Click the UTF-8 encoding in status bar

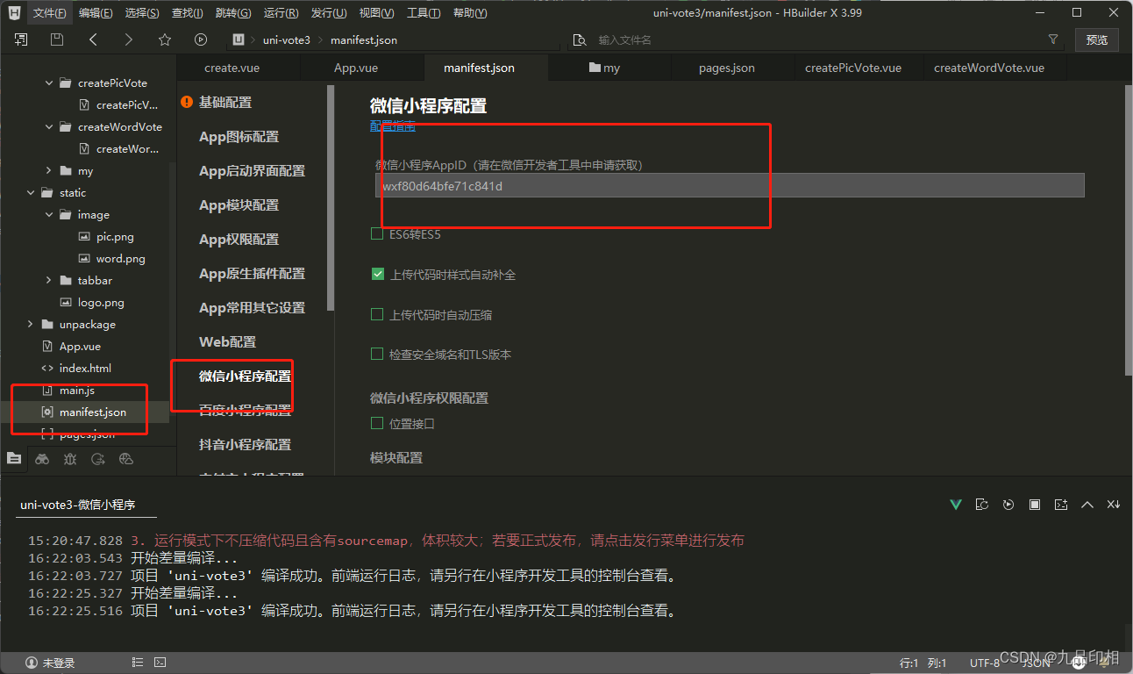(985, 663)
